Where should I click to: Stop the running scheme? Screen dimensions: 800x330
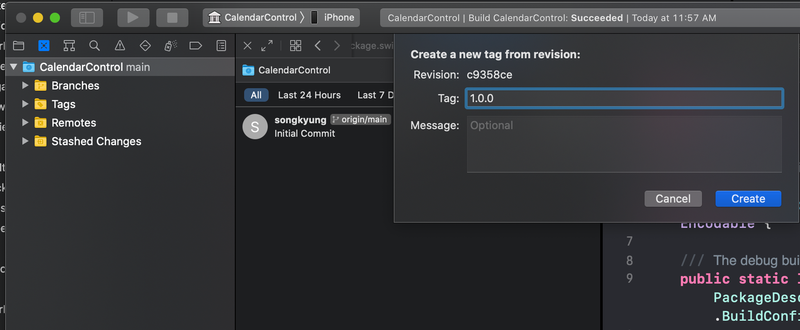coord(172,18)
